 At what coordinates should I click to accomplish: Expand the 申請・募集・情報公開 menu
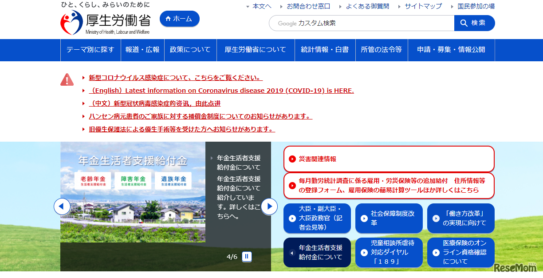[451, 50]
